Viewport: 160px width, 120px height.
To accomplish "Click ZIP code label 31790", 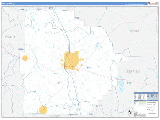I will point(51,8).
